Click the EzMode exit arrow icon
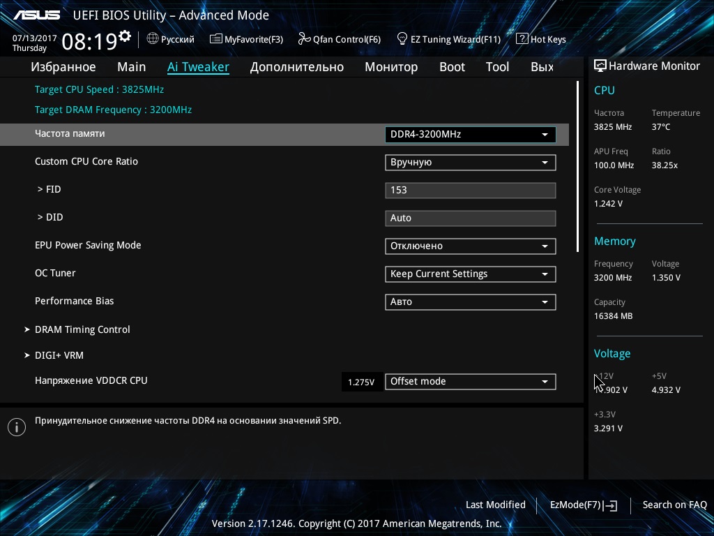This screenshot has width=714, height=536. [x=611, y=505]
